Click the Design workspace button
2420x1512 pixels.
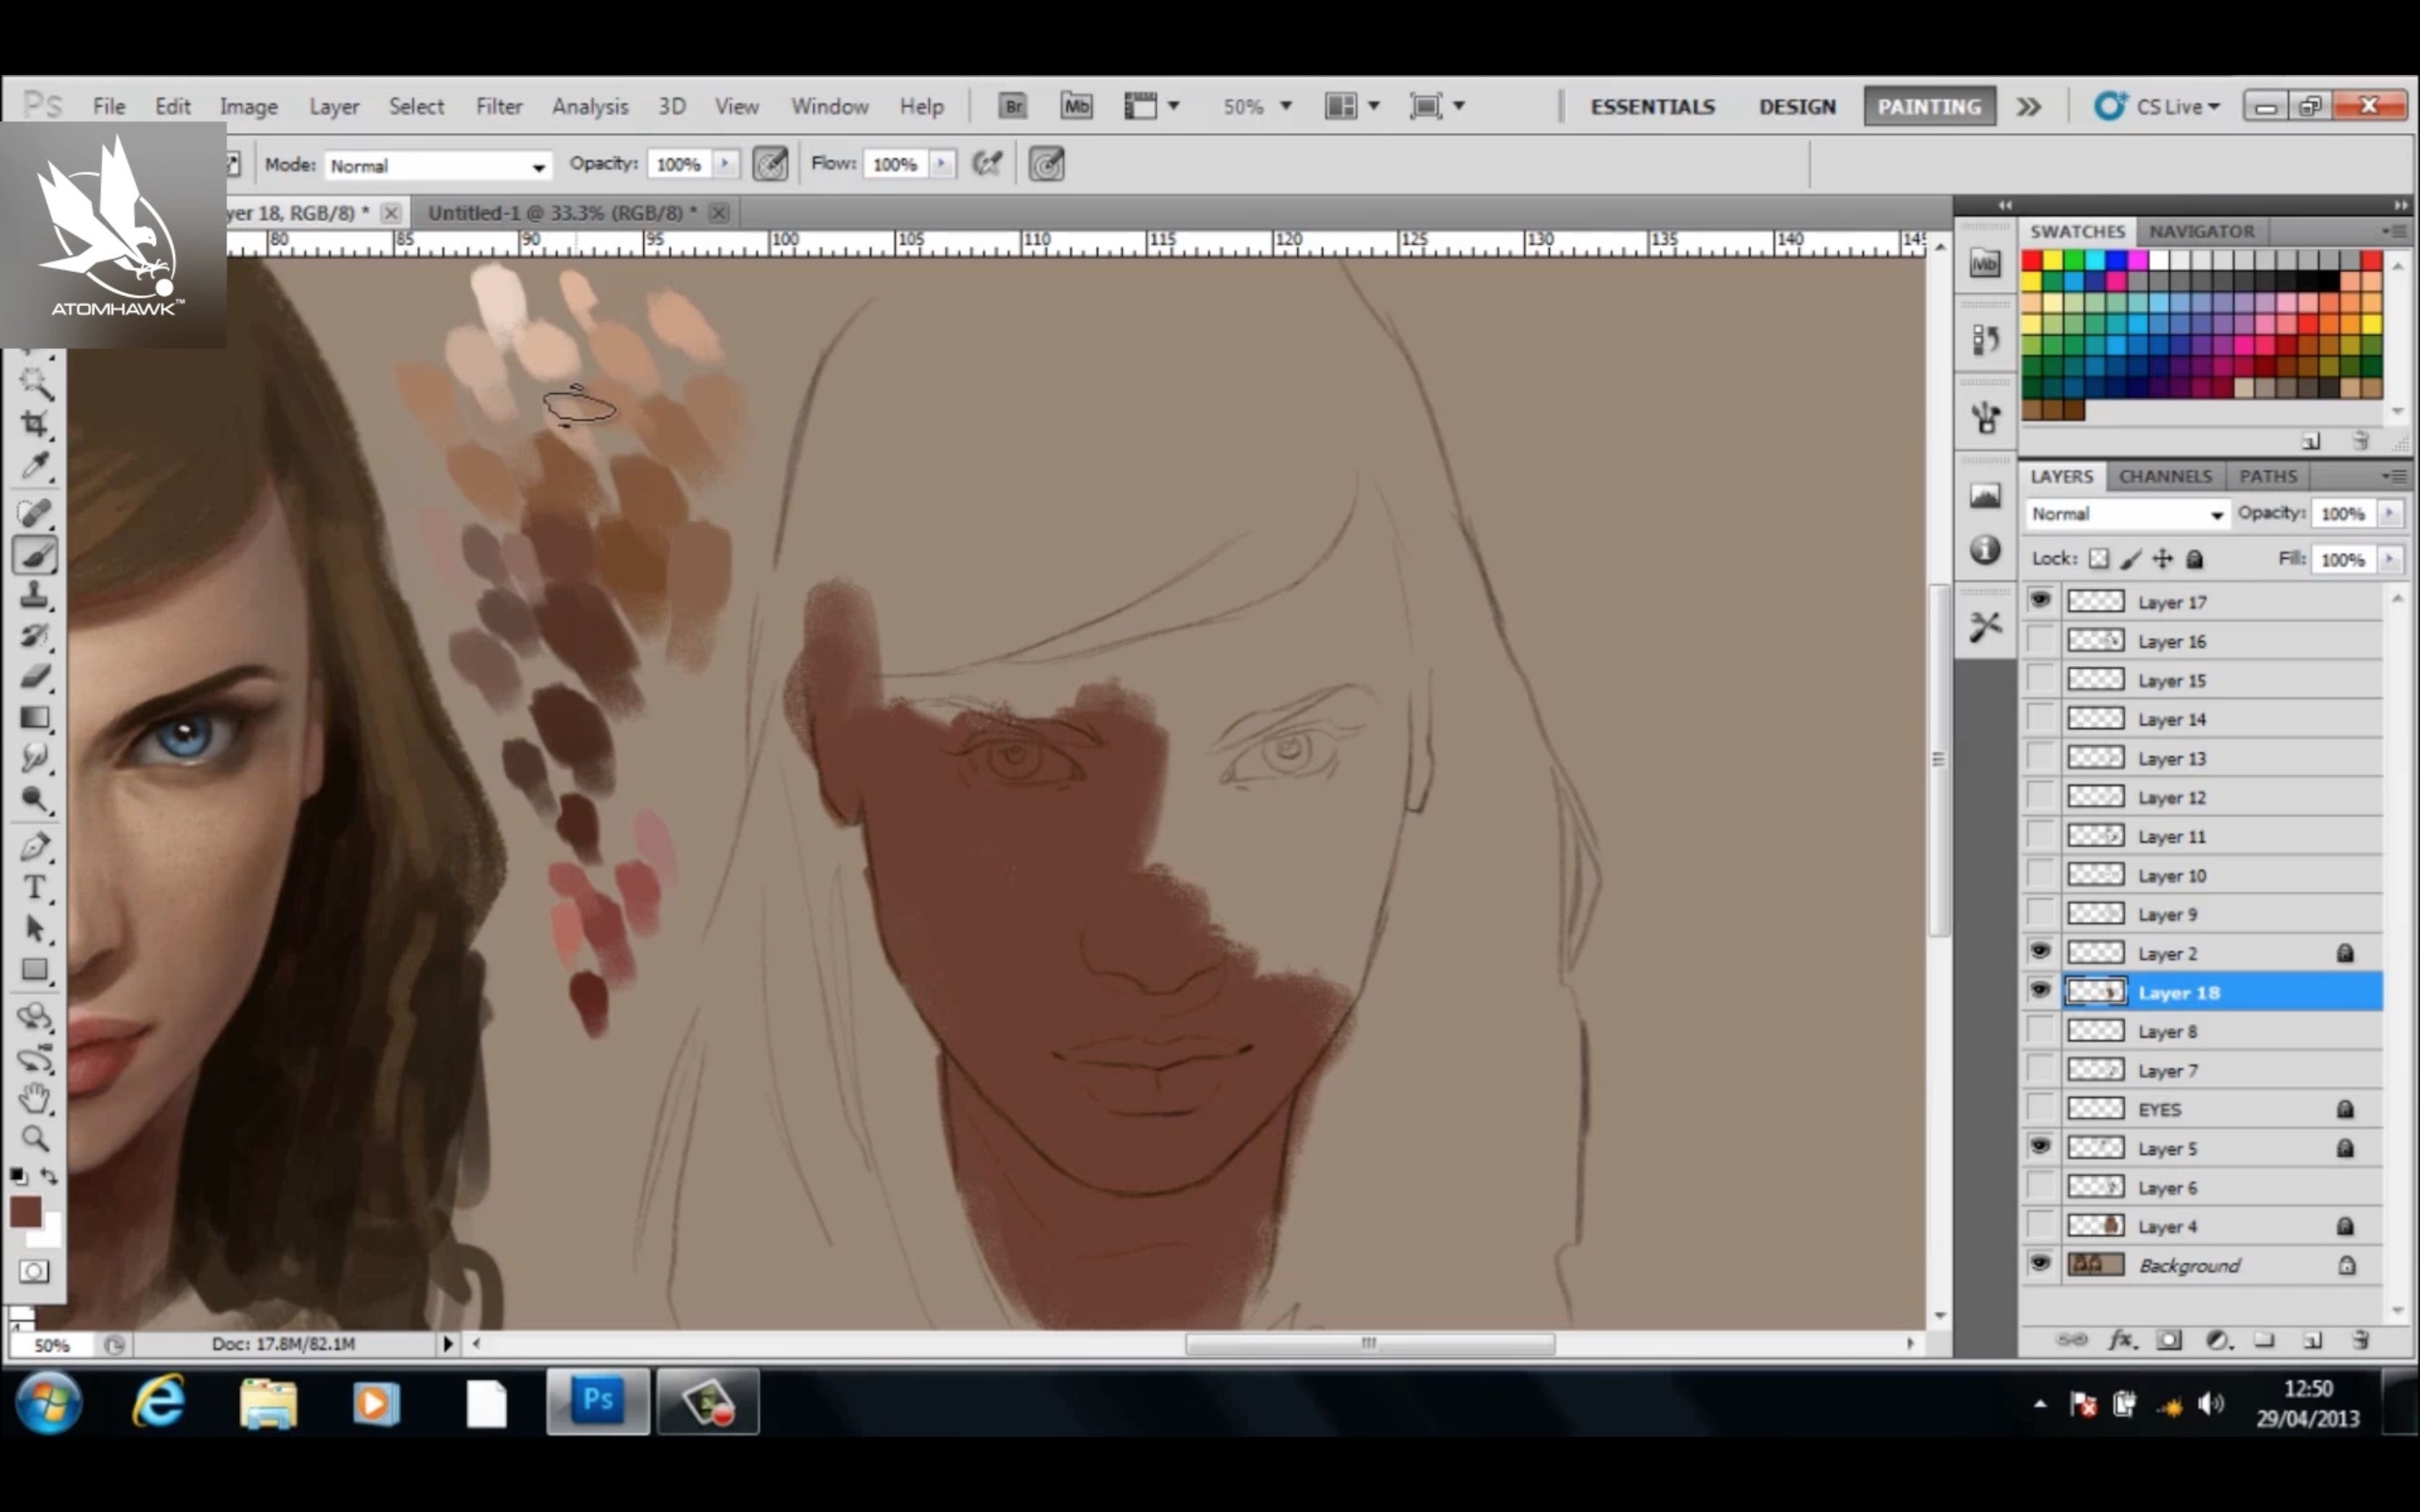[1797, 106]
